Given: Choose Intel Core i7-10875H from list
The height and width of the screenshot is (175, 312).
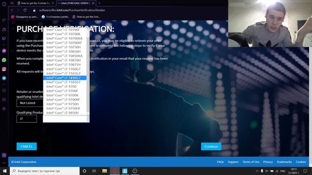Looking at the screenshot, I should [65, 65].
